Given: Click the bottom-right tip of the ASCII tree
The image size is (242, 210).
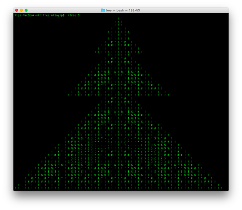Looking at the screenshot, I should pyautogui.click(x=221, y=188).
